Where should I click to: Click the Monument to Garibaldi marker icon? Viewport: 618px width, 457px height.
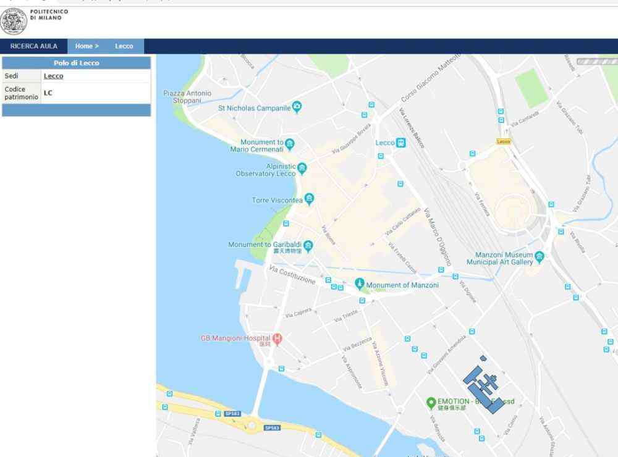pos(308,246)
